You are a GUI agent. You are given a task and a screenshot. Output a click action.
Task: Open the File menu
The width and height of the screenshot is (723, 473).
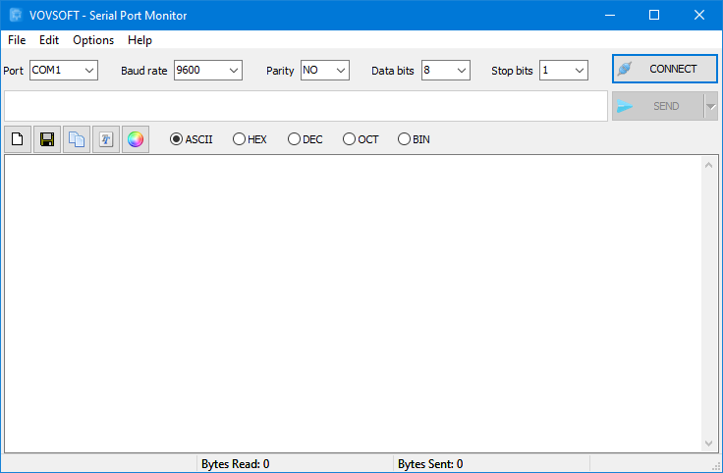(x=17, y=40)
